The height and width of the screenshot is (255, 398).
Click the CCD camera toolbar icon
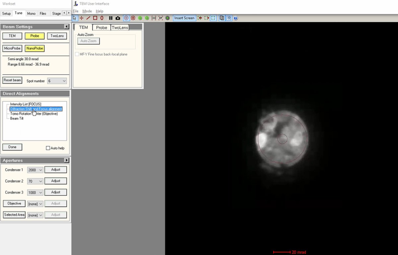[x=154, y=18]
